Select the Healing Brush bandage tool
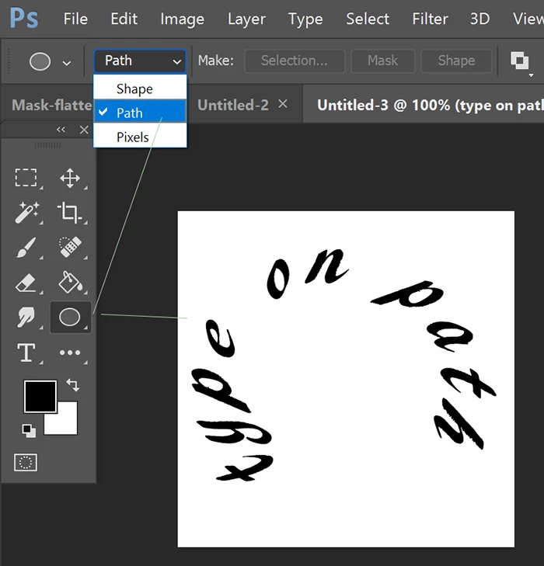This screenshot has height=566, width=544. [70, 247]
